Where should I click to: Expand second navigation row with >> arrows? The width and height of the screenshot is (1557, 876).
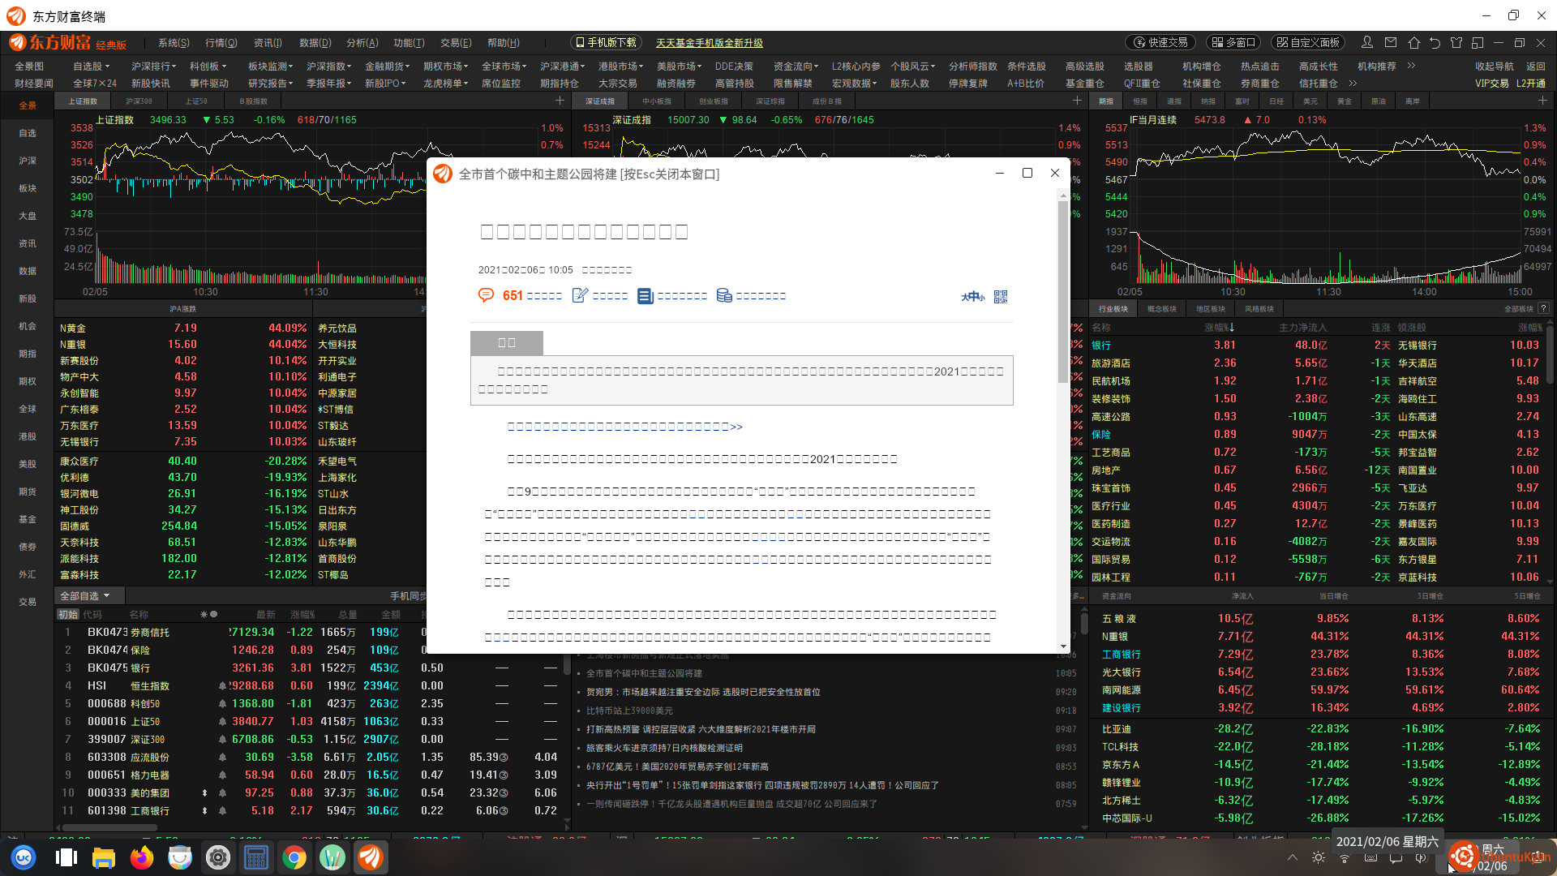click(x=1353, y=83)
